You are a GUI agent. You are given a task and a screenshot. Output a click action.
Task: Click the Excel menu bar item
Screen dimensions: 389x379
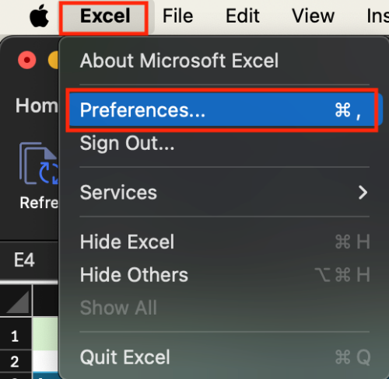[x=105, y=16]
